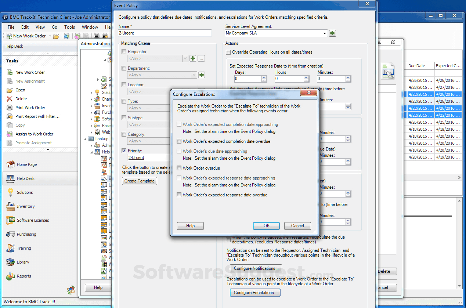466x308 pixels.
Task: Toggle the Priority matching criteria checkbox
Action: (x=124, y=151)
